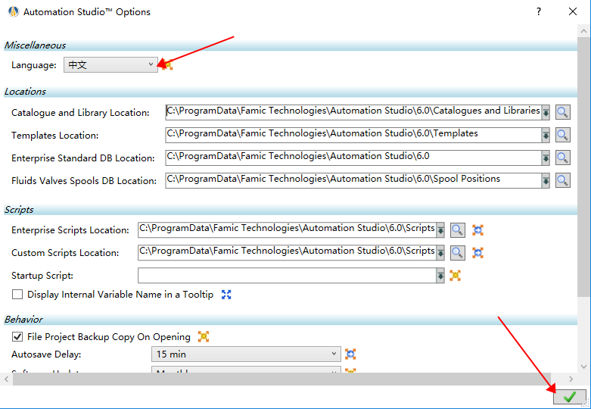The image size is (591, 409).
Task: Enable Display Internal Variable Name in a Tooltip
Action: click(17, 295)
